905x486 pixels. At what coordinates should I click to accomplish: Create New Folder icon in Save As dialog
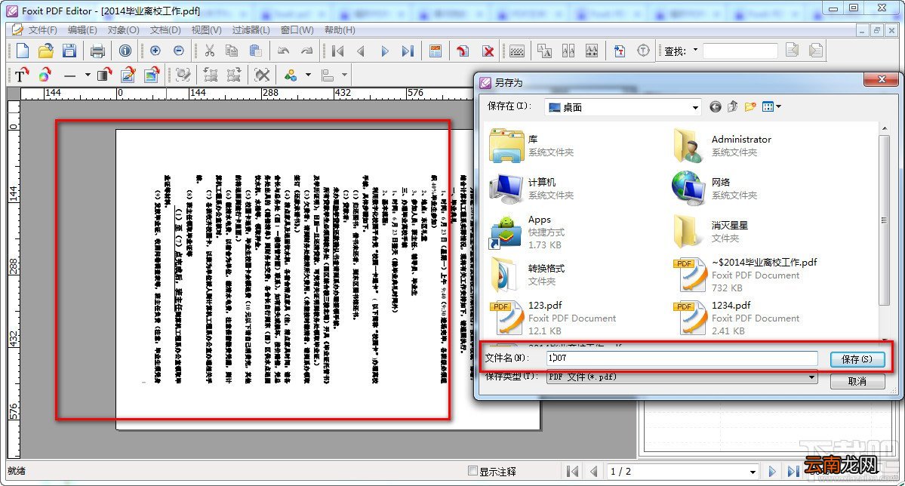coord(750,106)
